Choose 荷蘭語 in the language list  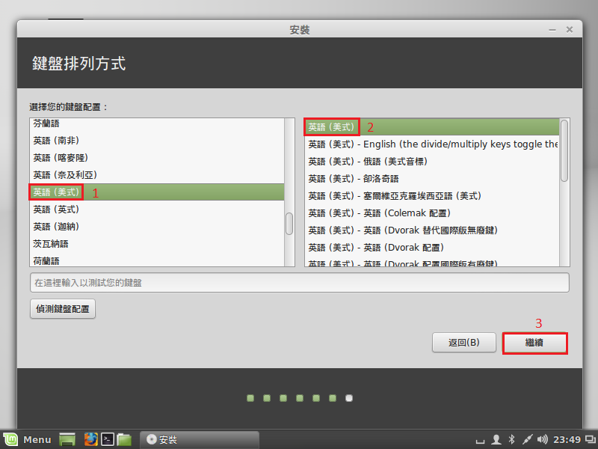click(46, 260)
